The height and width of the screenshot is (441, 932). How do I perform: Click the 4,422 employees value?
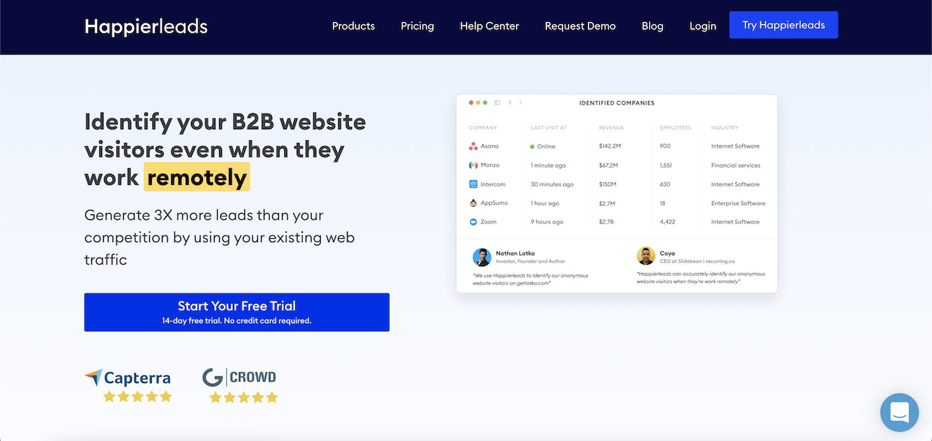point(668,222)
